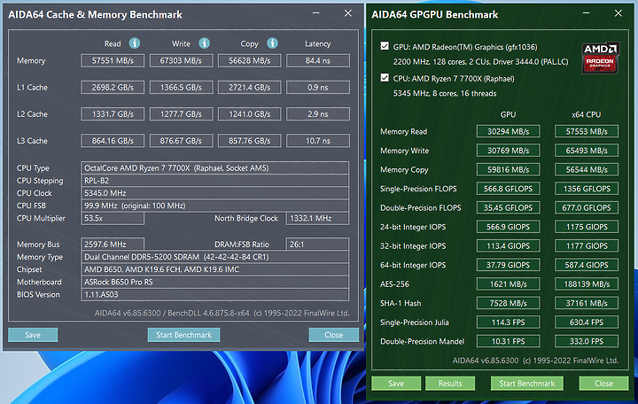Select CPU Memory Write 65493 MB/s
Image resolution: width=638 pixels, height=404 pixels.
pyautogui.click(x=587, y=151)
